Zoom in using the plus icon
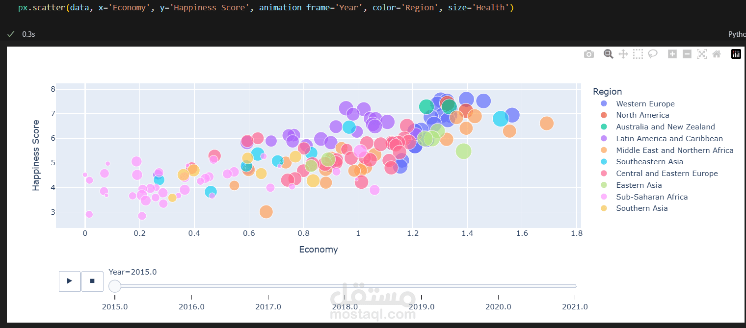 672,54
